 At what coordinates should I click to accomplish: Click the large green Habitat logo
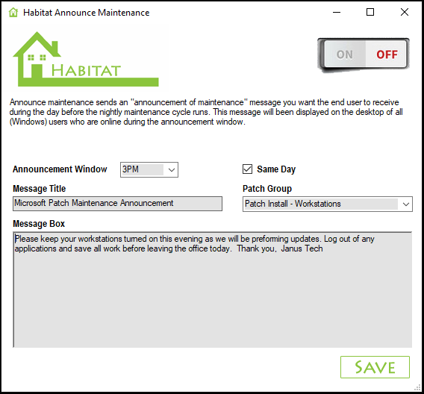point(86,59)
